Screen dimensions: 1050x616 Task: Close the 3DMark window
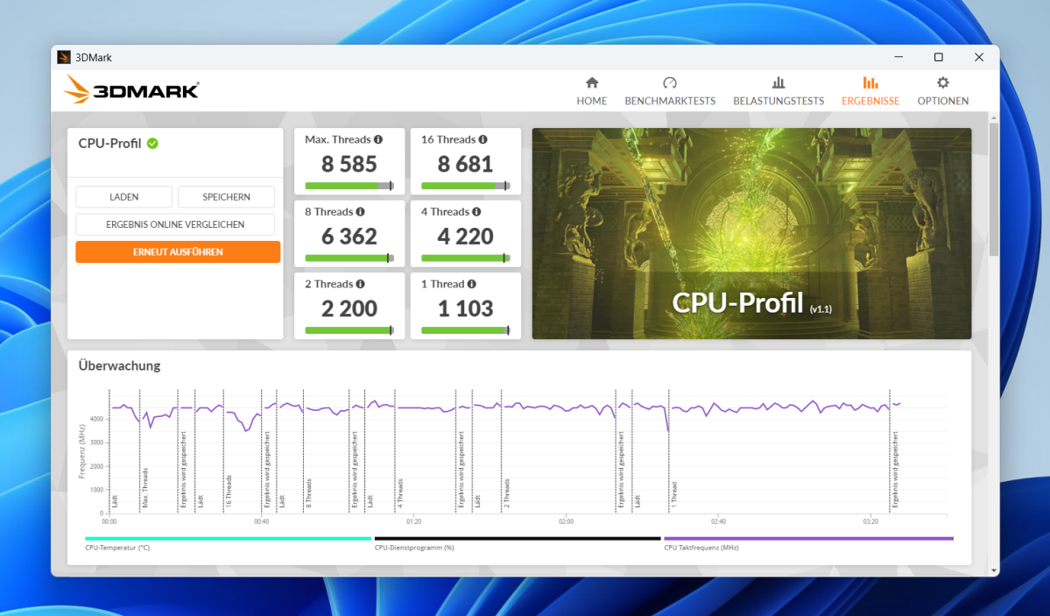979,57
